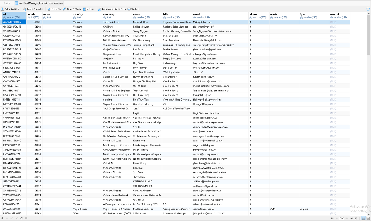
Task: Select the title column header
Action: [x=177, y=16]
